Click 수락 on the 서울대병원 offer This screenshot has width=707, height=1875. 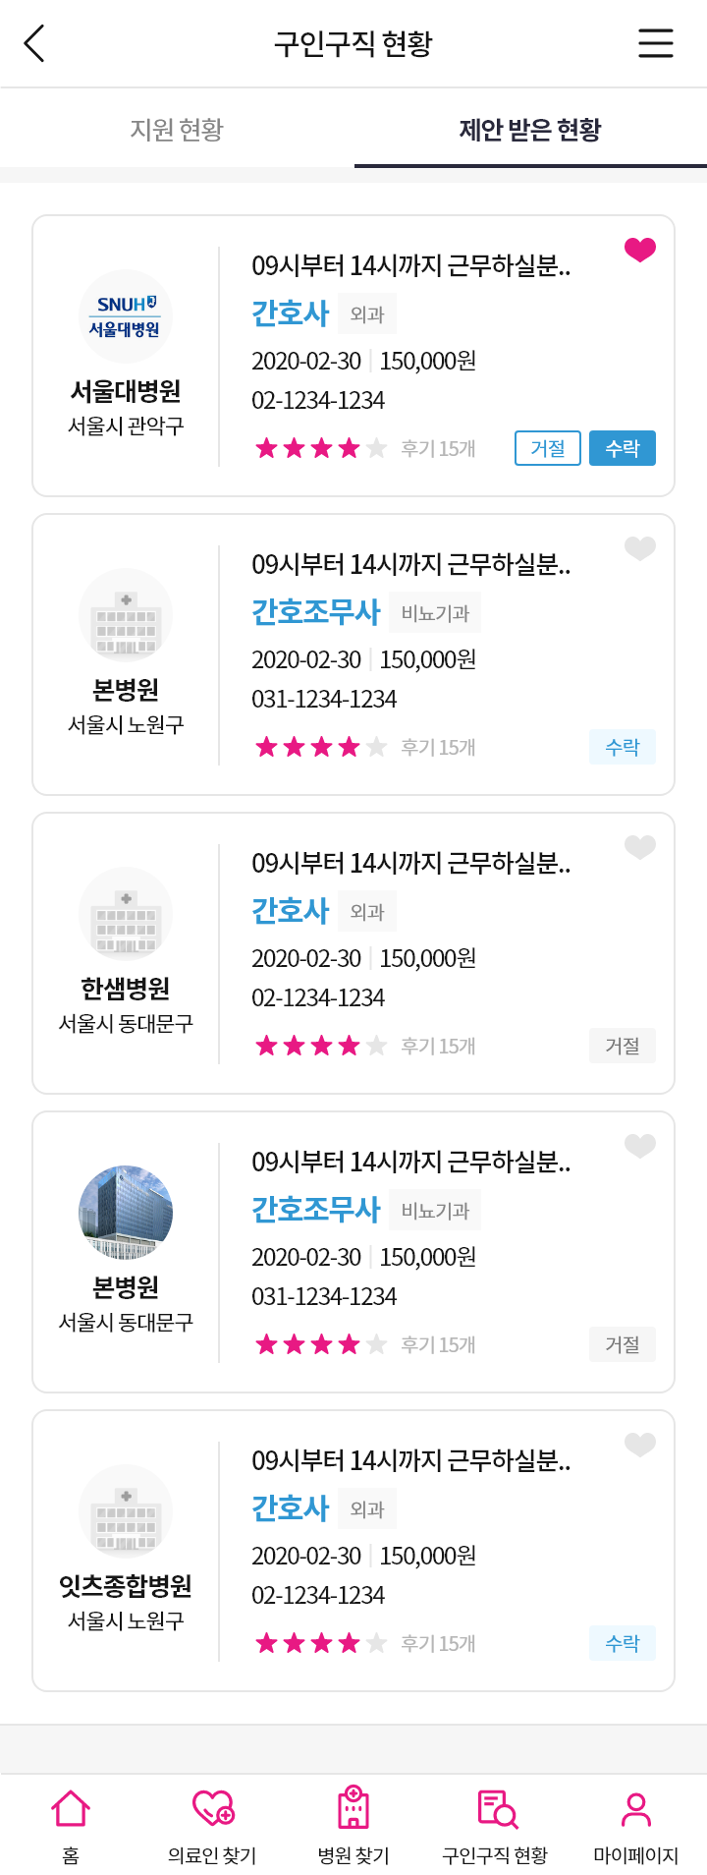pyautogui.click(x=623, y=448)
